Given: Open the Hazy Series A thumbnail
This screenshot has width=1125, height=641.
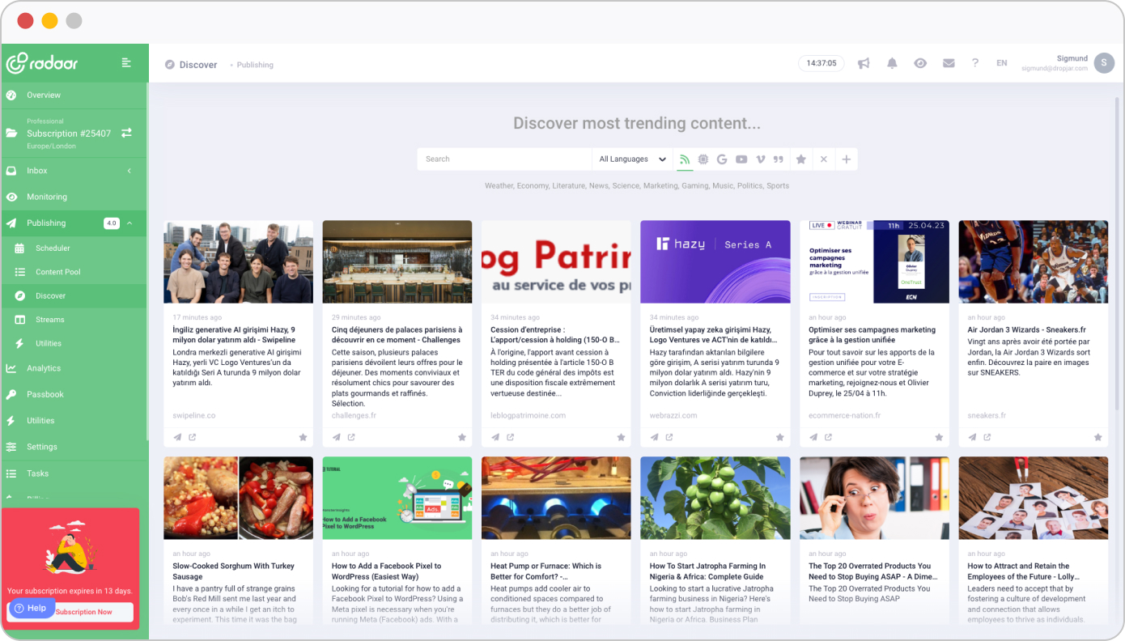Looking at the screenshot, I should pos(715,261).
